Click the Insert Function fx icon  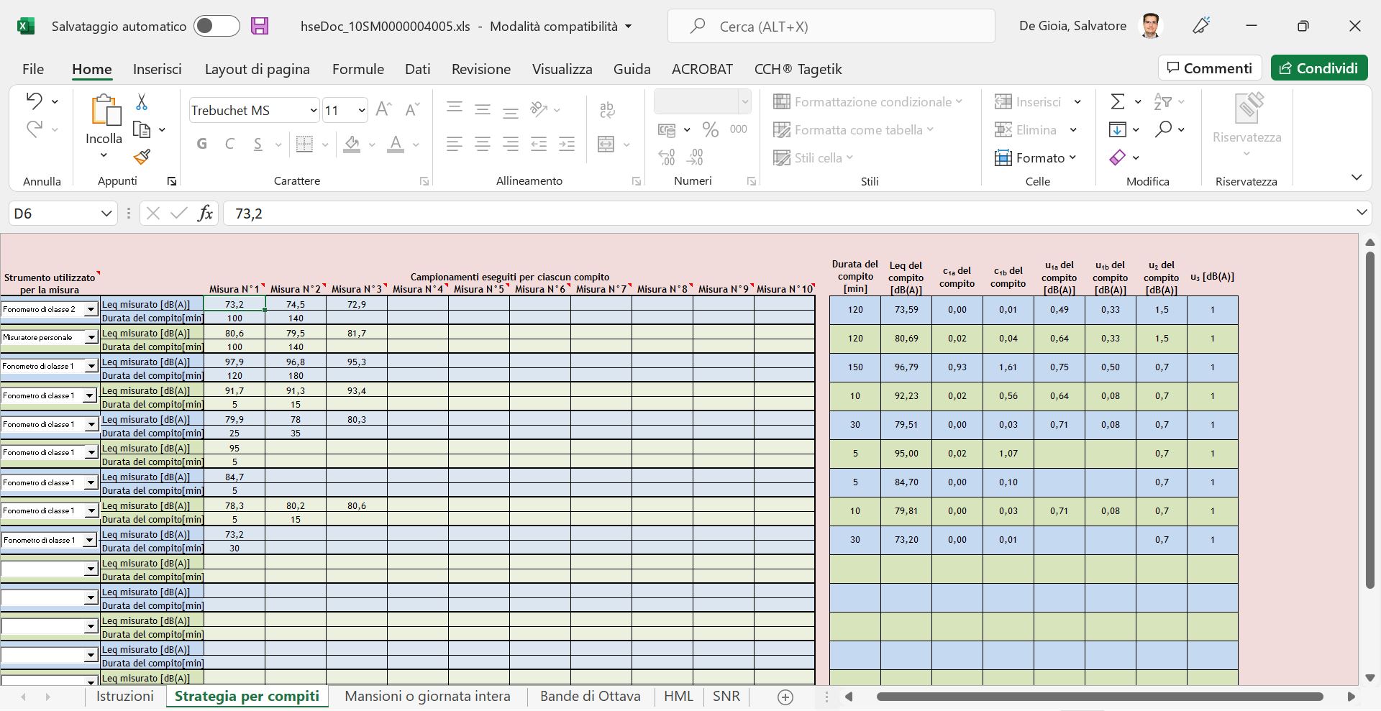[x=206, y=214]
